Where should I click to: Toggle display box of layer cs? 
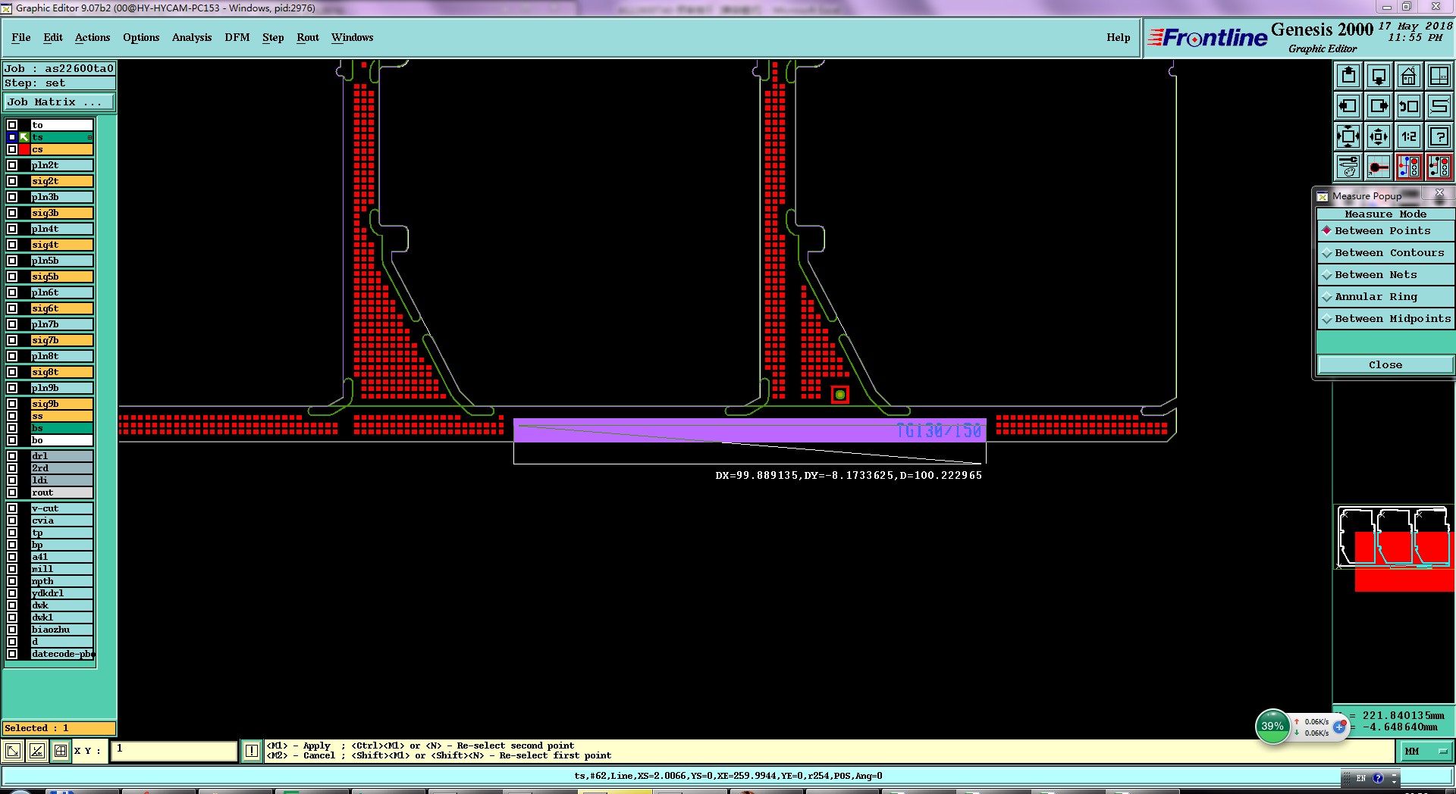12,149
